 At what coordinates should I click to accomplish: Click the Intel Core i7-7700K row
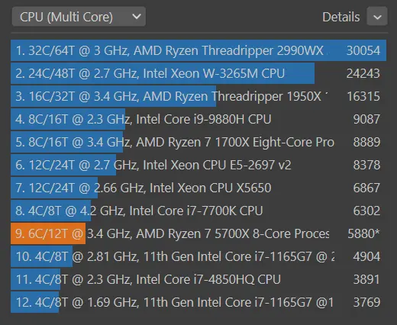pyautogui.click(x=198, y=211)
